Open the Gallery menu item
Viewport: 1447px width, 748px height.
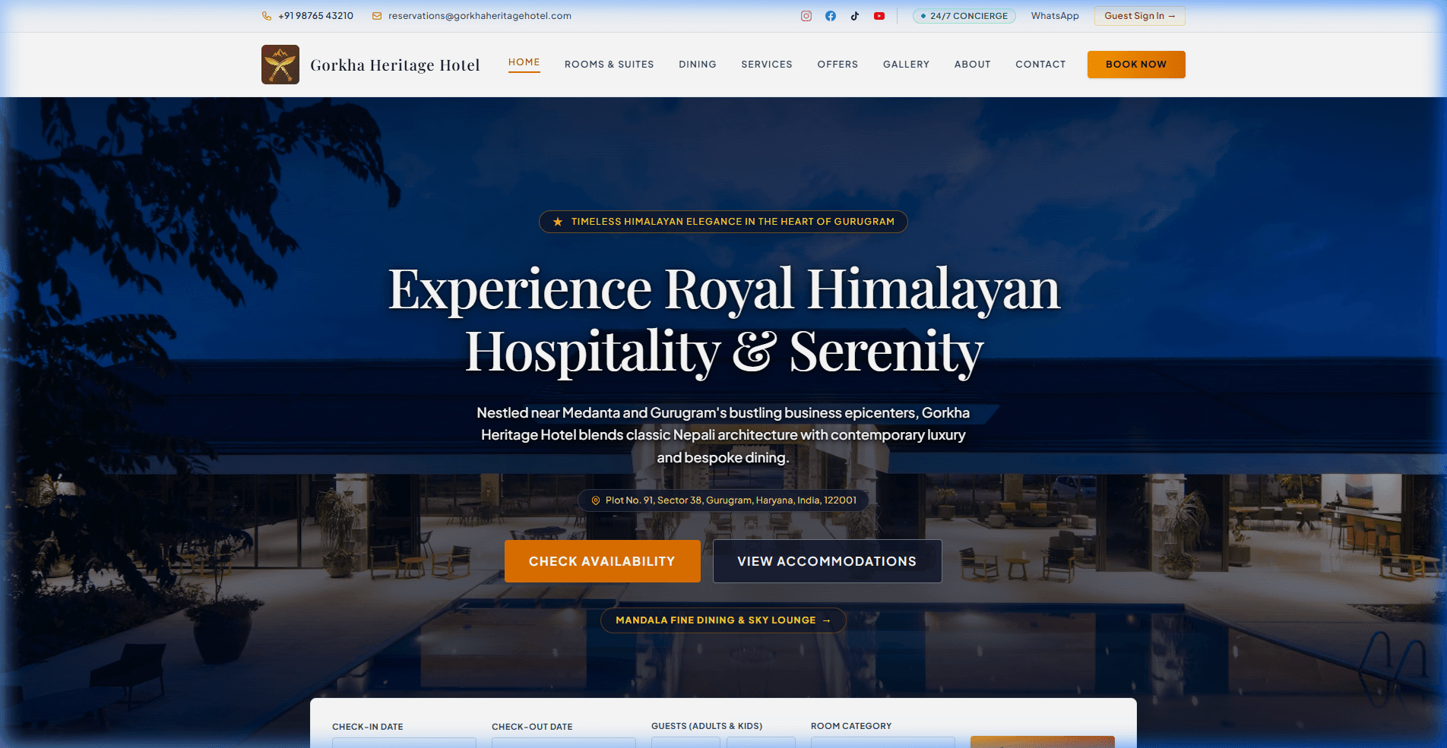(906, 65)
